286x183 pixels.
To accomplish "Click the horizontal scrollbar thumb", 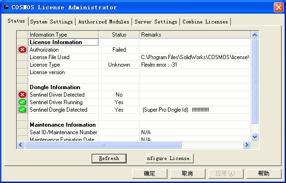I will pos(103,145).
